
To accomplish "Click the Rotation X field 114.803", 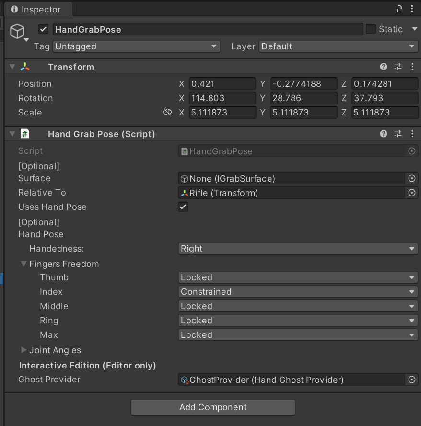I will [222, 98].
